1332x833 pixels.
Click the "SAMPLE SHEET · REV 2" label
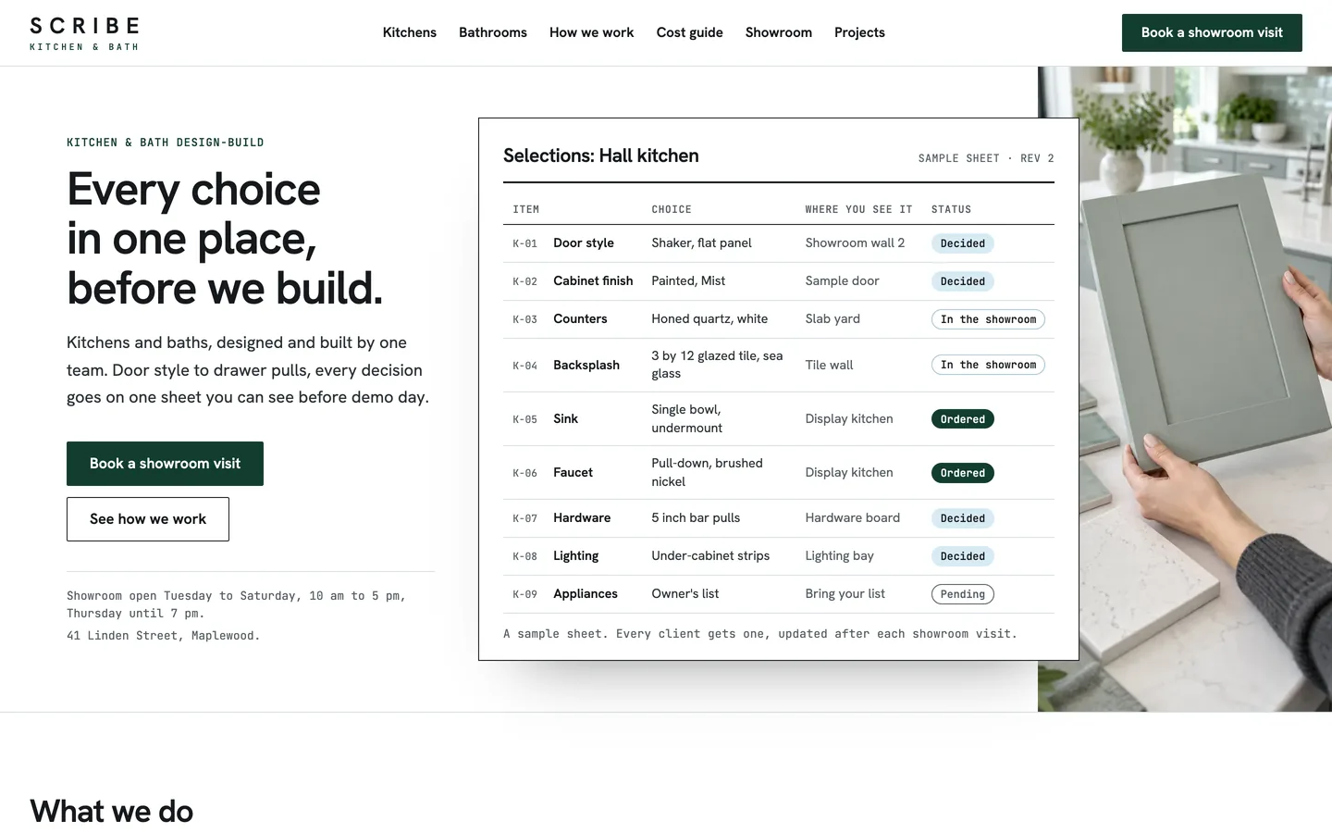click(x=986, y=158)
